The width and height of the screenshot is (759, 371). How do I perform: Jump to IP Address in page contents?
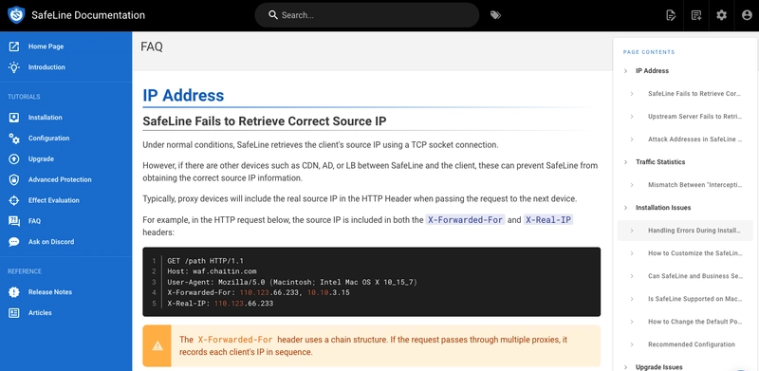pos(652,71)
